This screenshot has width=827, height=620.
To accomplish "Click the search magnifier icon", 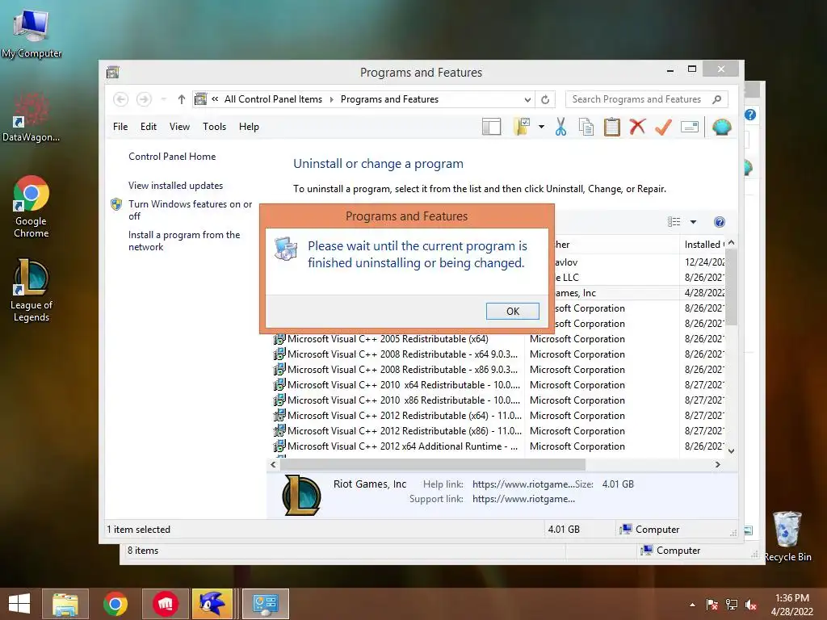I will (x=716, y=99).
